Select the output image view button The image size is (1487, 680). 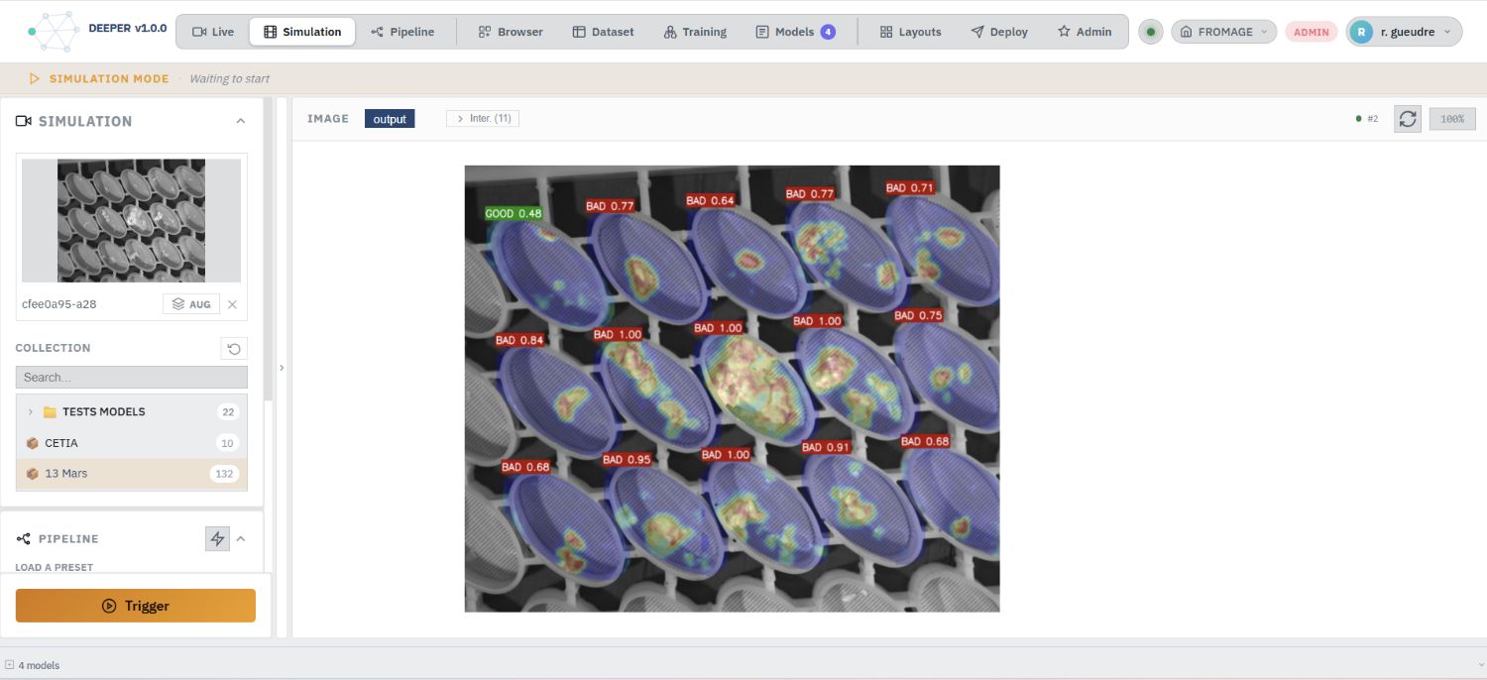tap(390, 119)
